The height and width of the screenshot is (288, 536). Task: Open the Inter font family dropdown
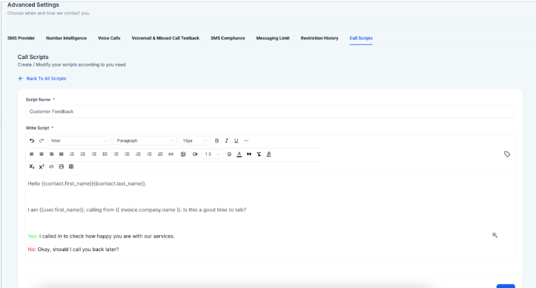(x=80, y=141)
